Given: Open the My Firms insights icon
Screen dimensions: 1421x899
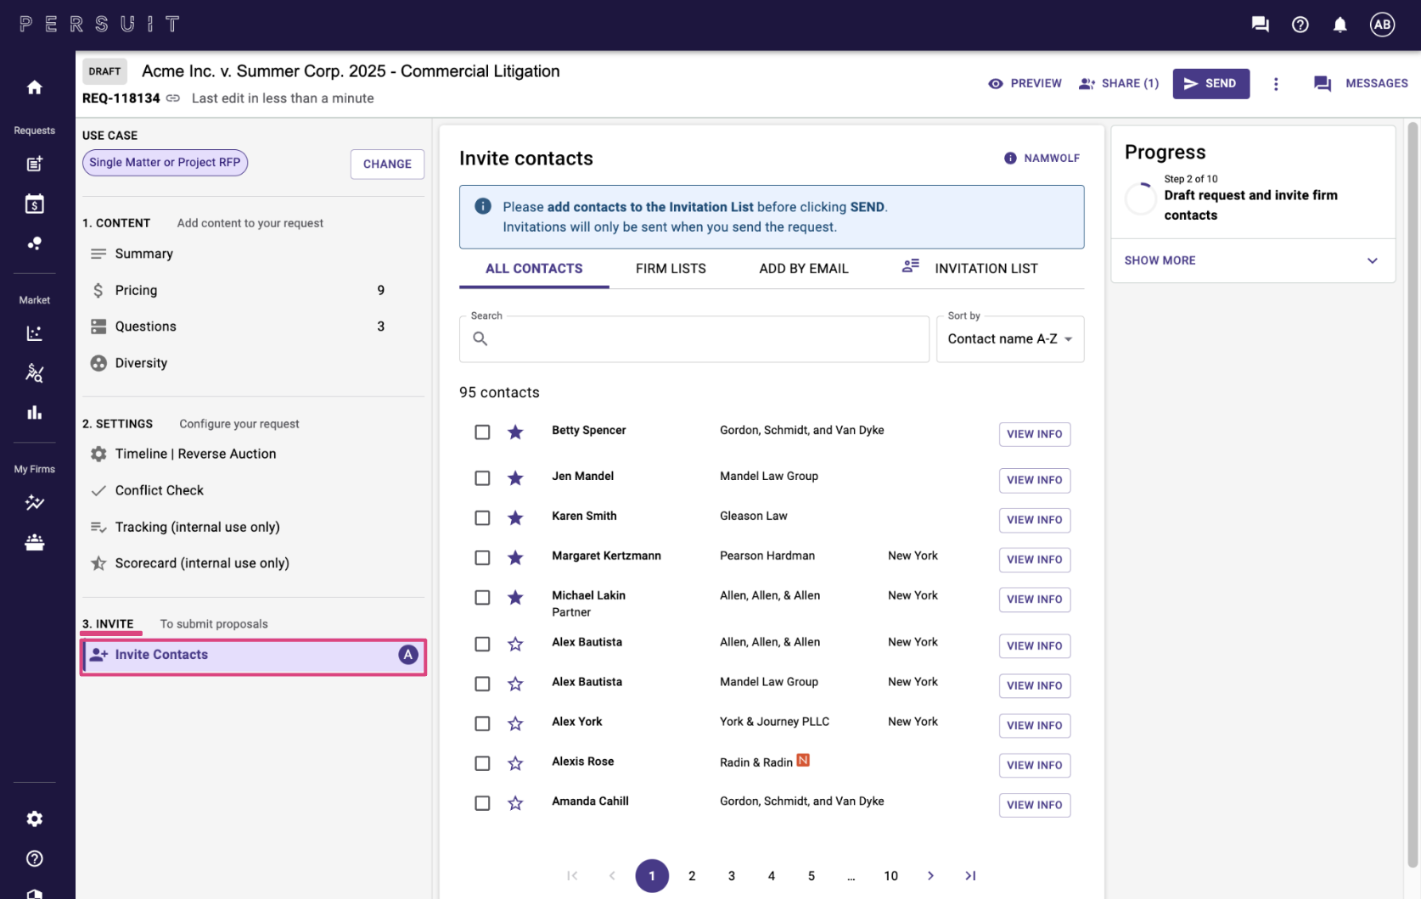Looking at the screenshot, I should (x=34, y=503).
